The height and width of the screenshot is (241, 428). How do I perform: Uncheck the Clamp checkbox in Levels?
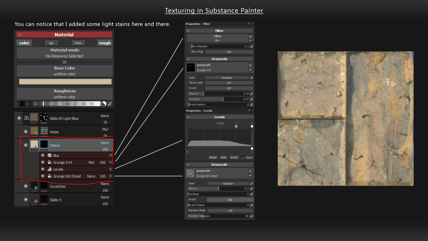(243, 157)
